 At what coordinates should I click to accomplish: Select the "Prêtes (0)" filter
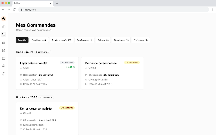coord(103,40)
